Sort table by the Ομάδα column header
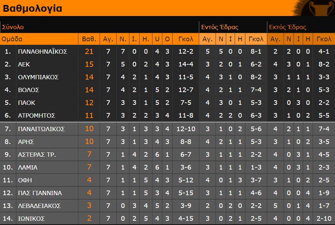Viewport: 335px width, 225px height. pos(12,39)
